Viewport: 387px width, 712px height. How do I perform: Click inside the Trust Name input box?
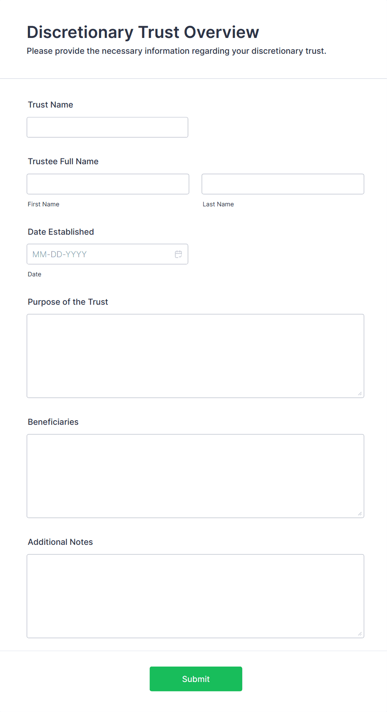pos(107,127)
